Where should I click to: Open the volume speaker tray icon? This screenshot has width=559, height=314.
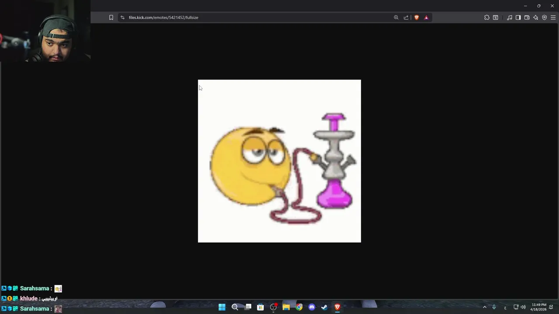point(523,307)
